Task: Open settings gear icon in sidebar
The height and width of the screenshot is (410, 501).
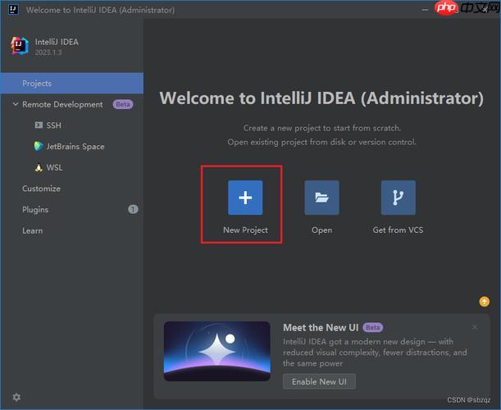Action: click(x=16, y=397)
